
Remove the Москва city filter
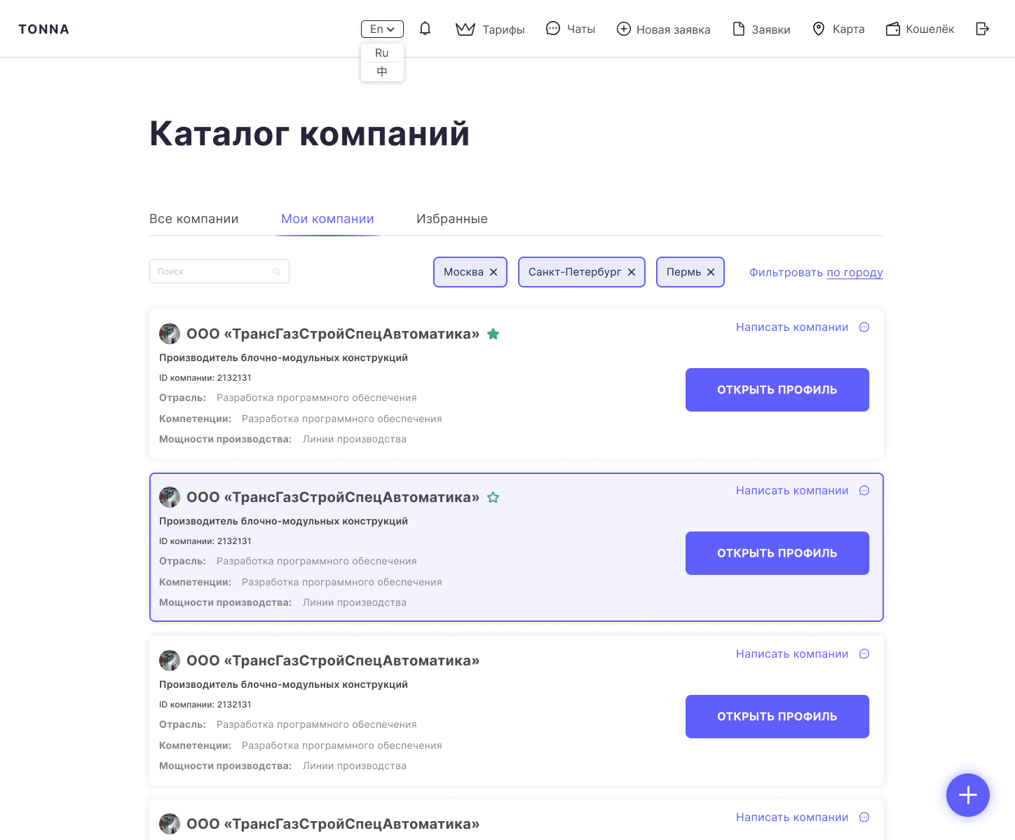[493, 272]
